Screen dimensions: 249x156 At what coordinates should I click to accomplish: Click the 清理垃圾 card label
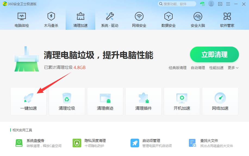[x=67, y=108]
